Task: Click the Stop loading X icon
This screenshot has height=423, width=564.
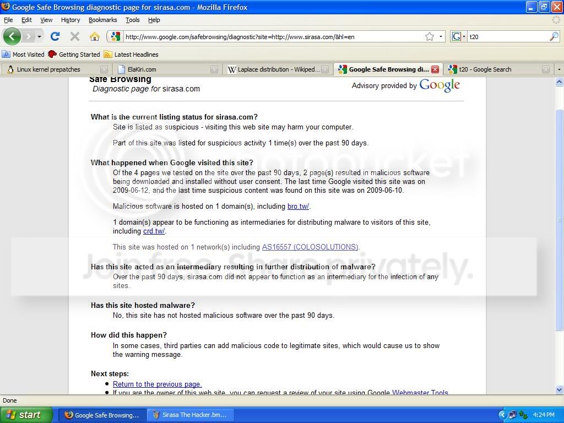Action: click(74, 36)
